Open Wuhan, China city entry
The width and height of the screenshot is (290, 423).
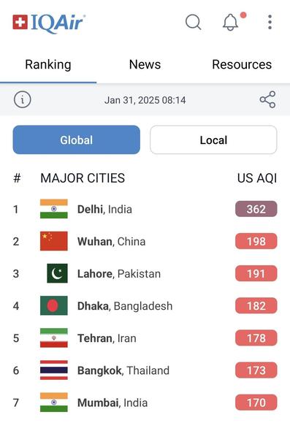(x=145, y=241)
